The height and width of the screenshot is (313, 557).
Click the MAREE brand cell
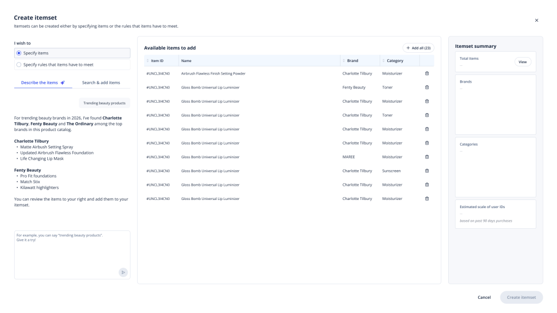click(x=349, y=157)
